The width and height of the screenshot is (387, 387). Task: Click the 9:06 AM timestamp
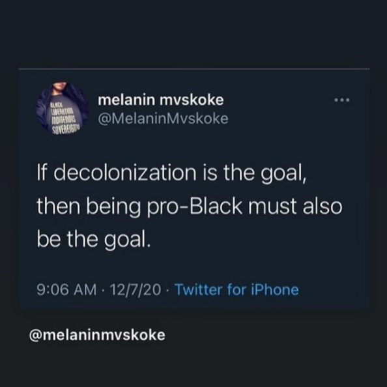click(x=66, y=289)
